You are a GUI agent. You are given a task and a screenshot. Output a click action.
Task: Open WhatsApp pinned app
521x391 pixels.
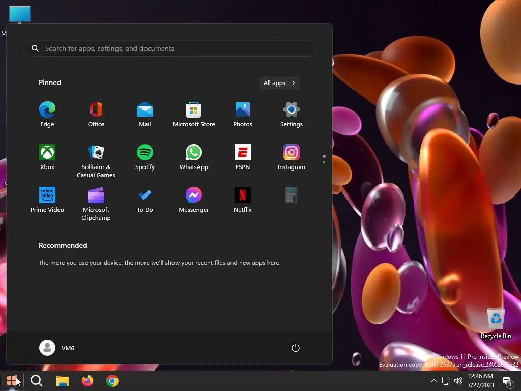click(x=194, y=157)
